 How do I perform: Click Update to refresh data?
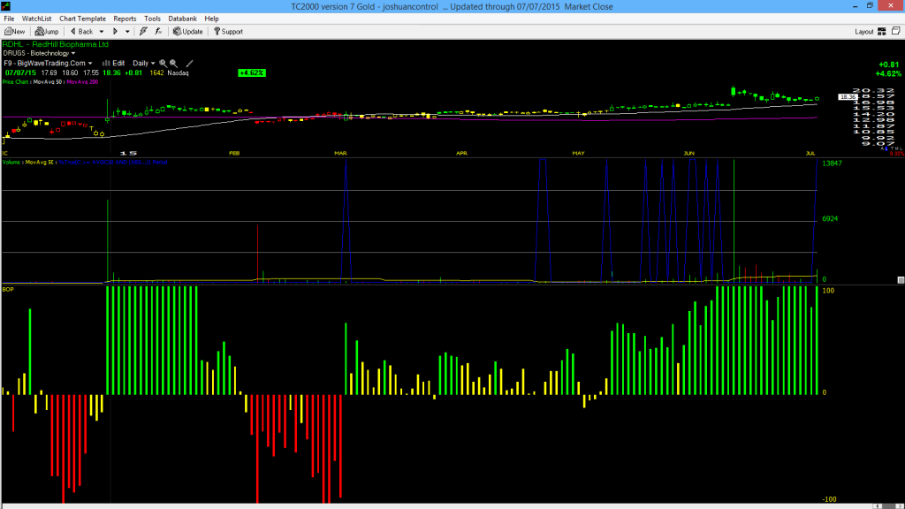188,32
